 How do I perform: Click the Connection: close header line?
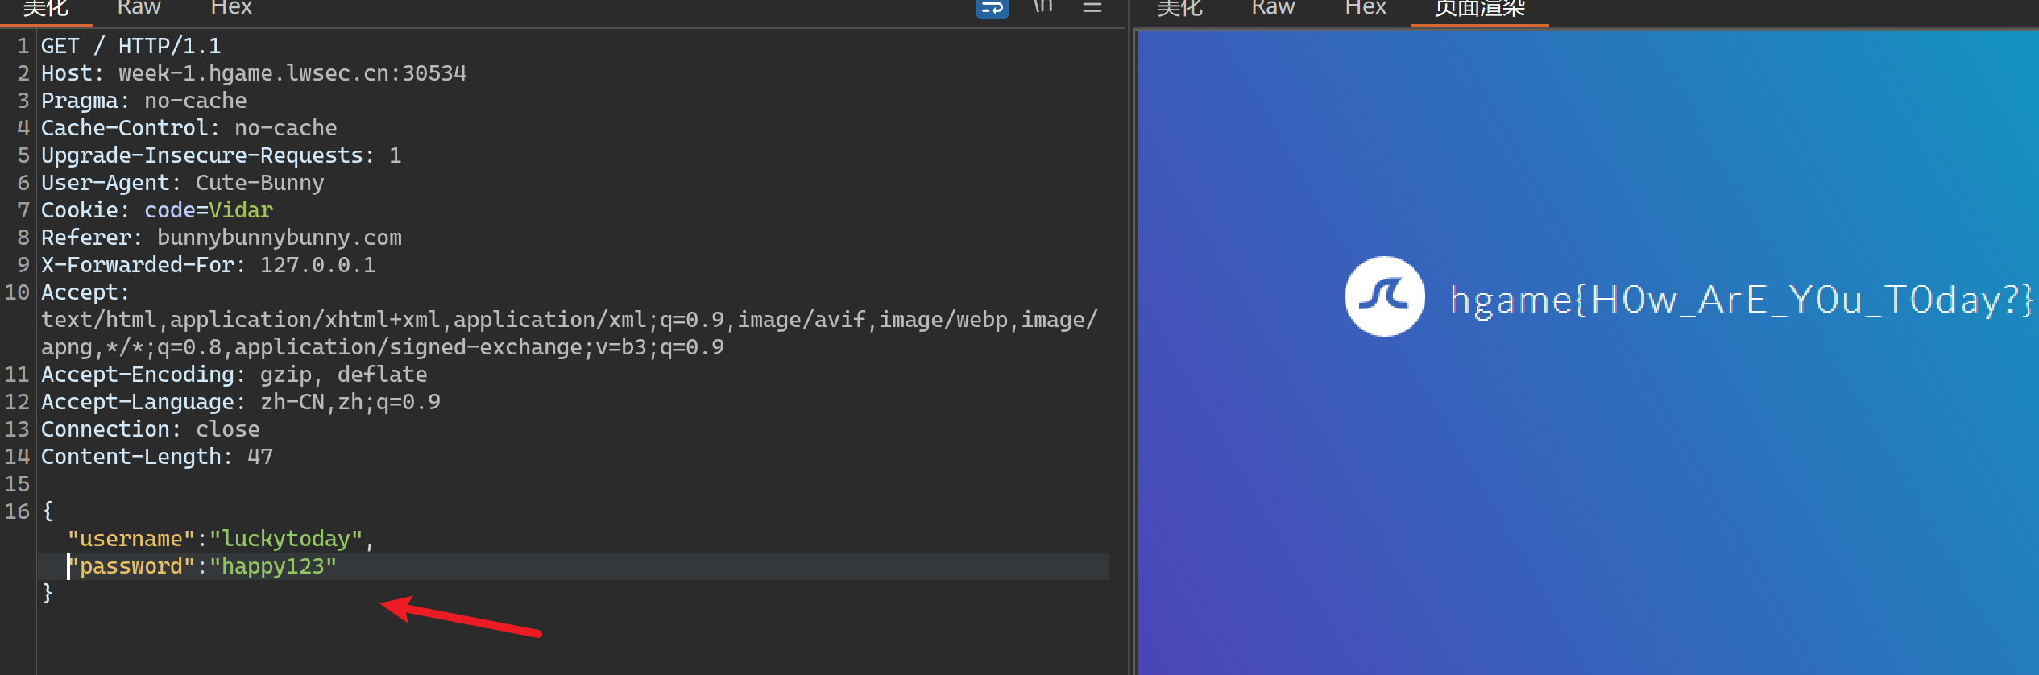point(151,429)
